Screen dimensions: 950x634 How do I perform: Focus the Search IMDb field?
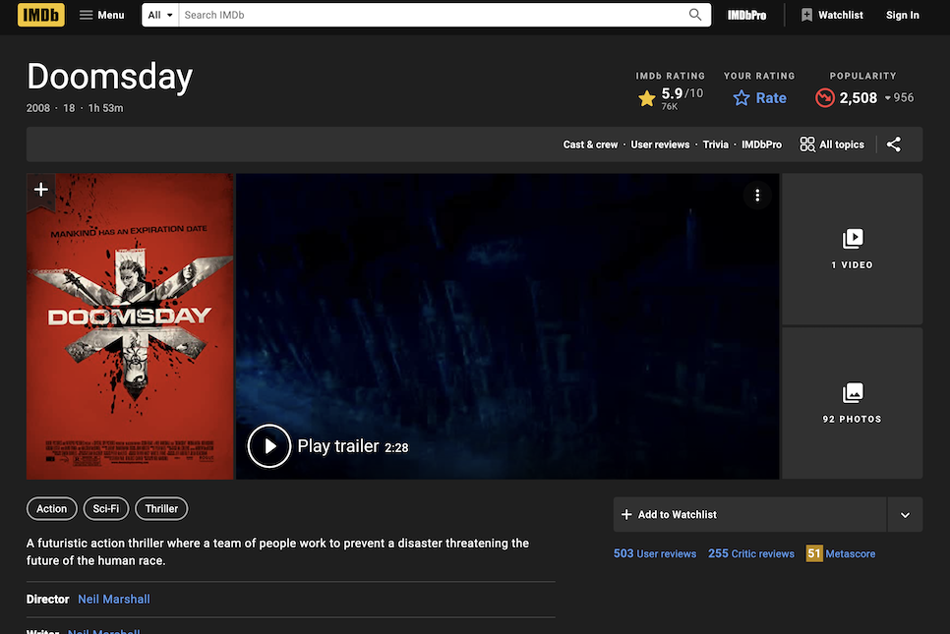coord(433,15)
